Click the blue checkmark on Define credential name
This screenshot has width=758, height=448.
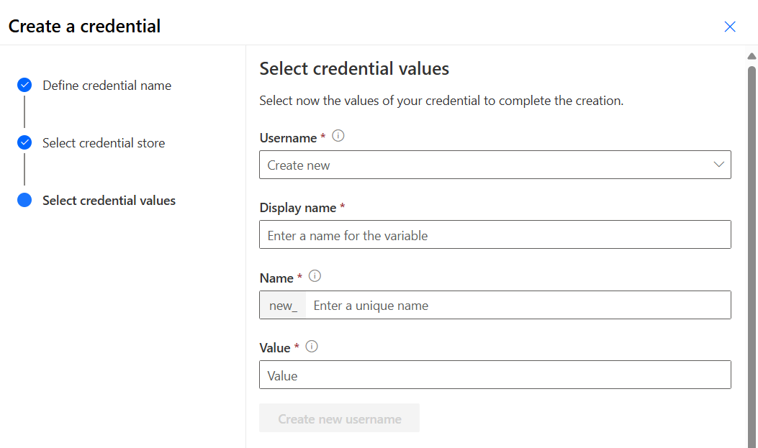point(24,85)
